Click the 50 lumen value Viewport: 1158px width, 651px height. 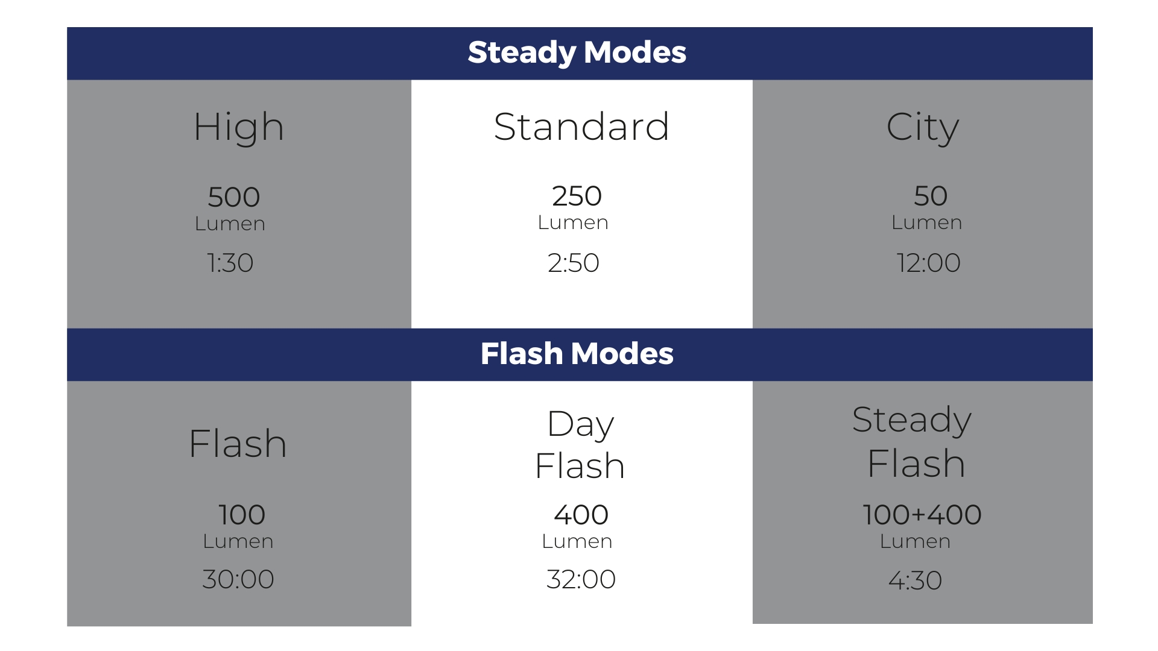(931, 196)
